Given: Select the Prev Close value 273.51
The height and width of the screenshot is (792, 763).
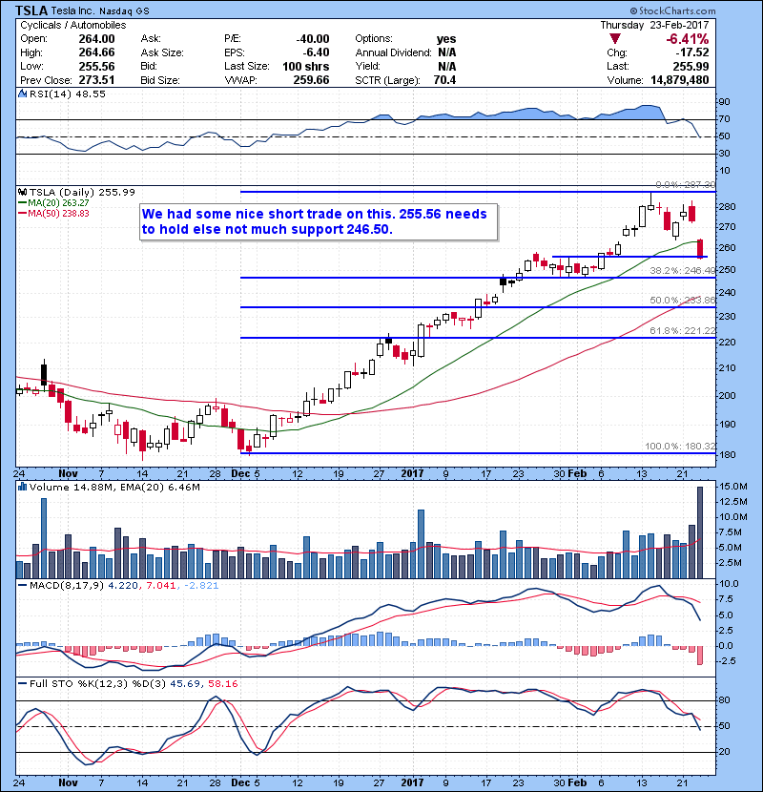Looking at the screenshot, I should click(96, 80).
